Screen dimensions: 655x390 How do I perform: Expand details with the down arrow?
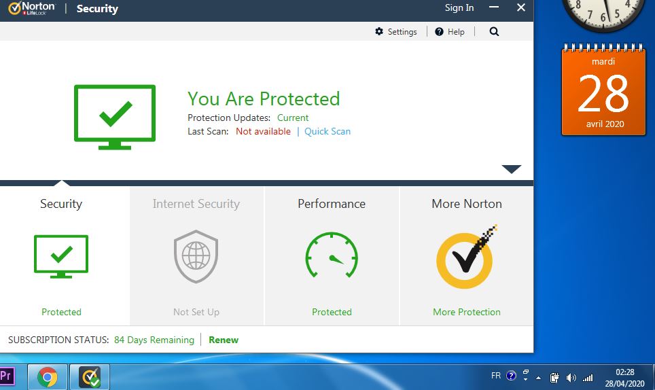click(512, 169)
